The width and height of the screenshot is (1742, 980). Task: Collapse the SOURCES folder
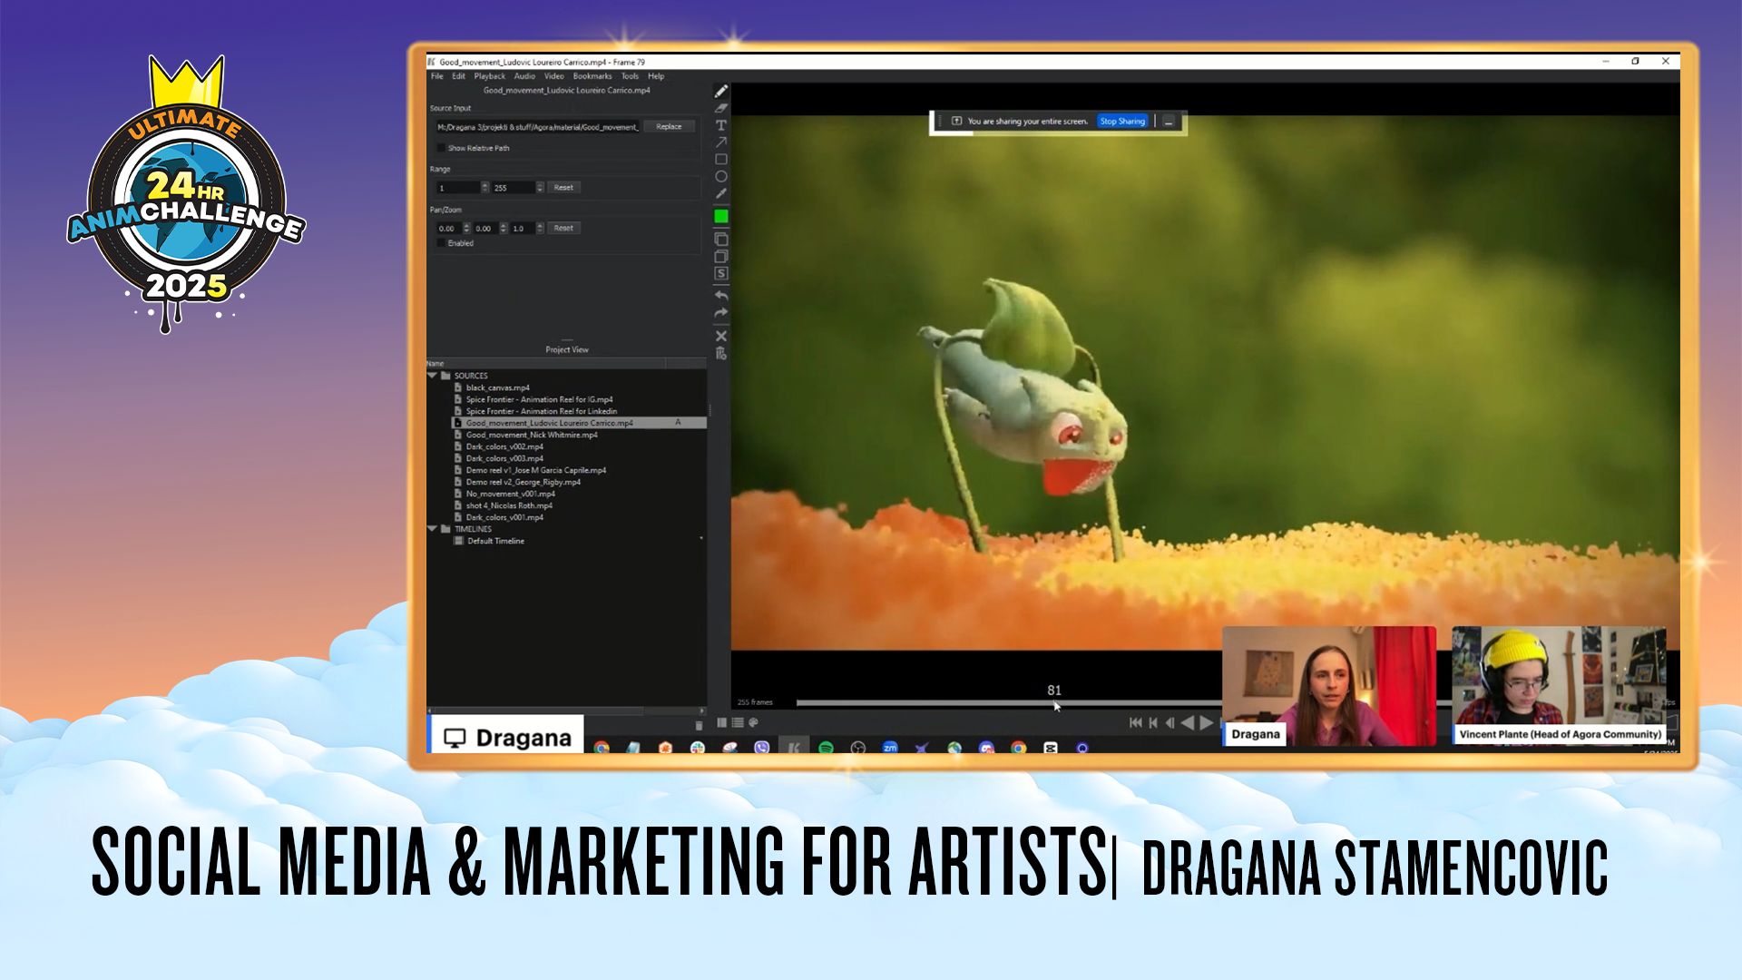point(433,376)
